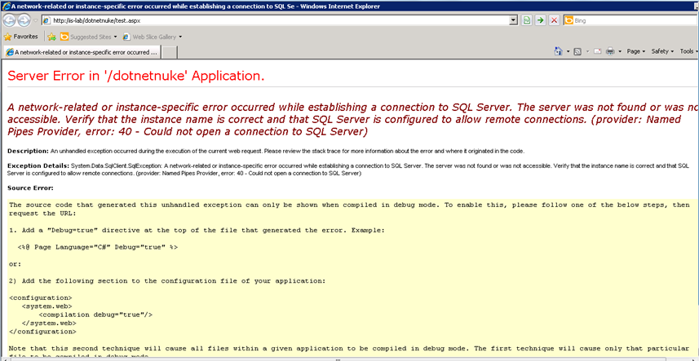Expand the Print dropdown arrow
This screenshot has height=361, width=699.
620,51
